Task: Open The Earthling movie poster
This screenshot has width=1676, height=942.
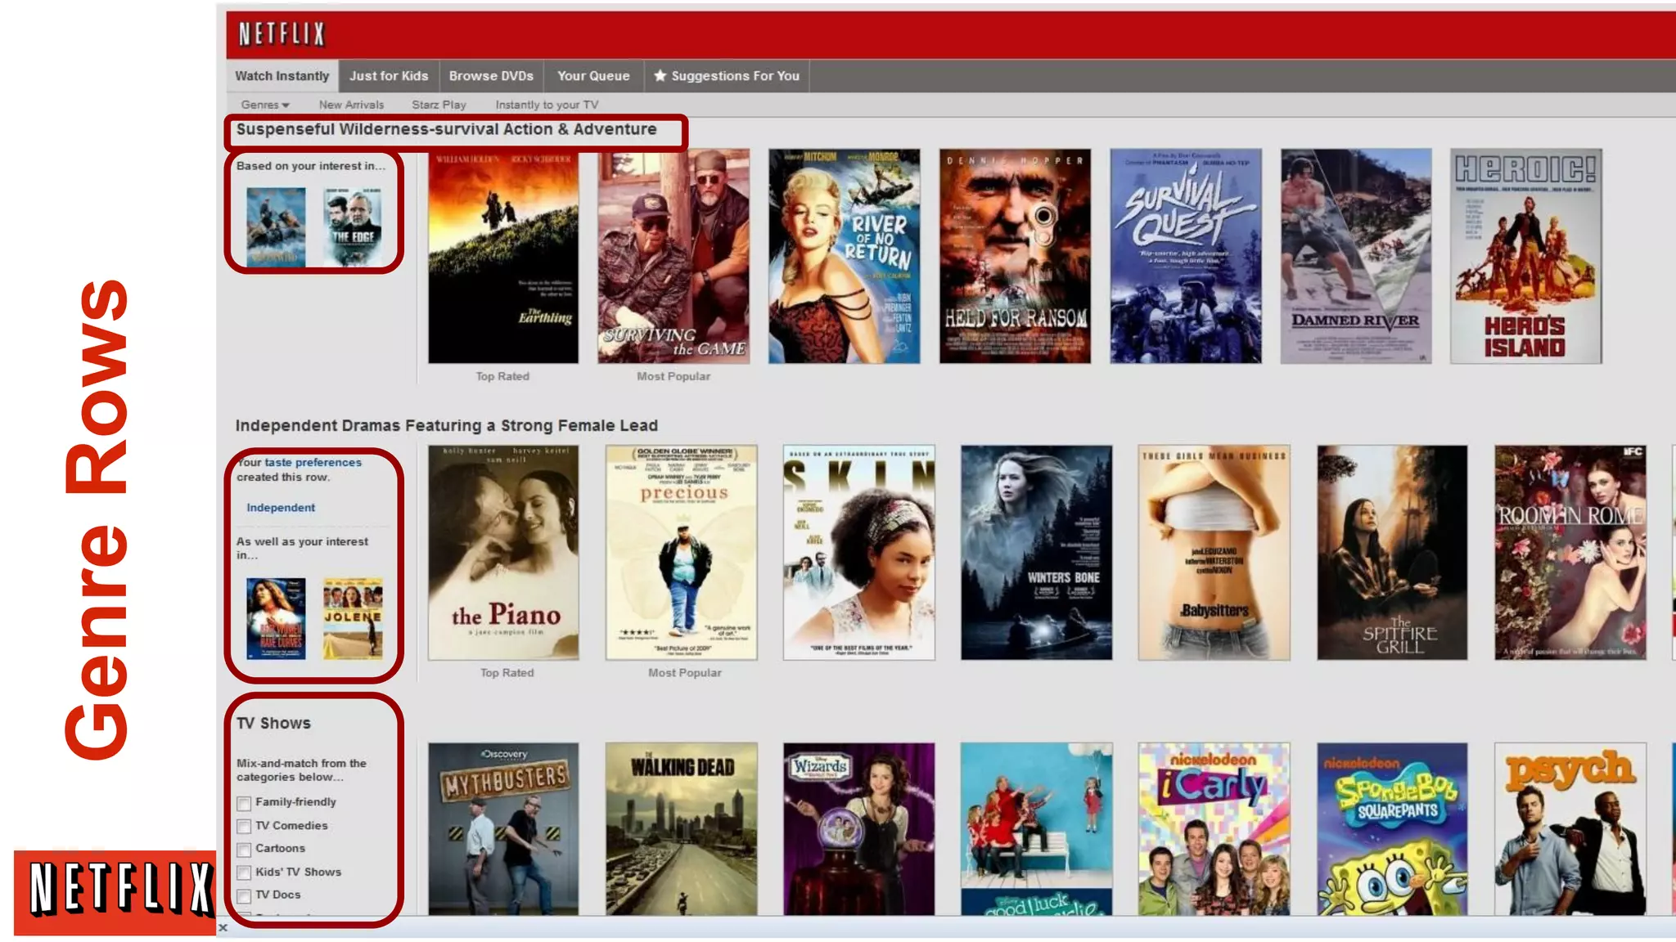Action: click(x=503, y=256)
